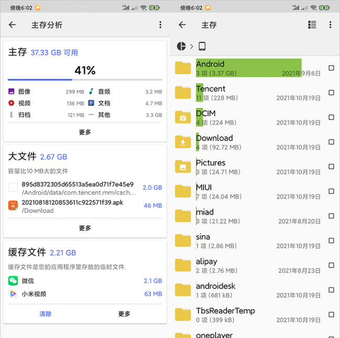This screenshot has width=340, height=338.
Task: Open the androidesk folder icon
Action: [x=183, y=290]
